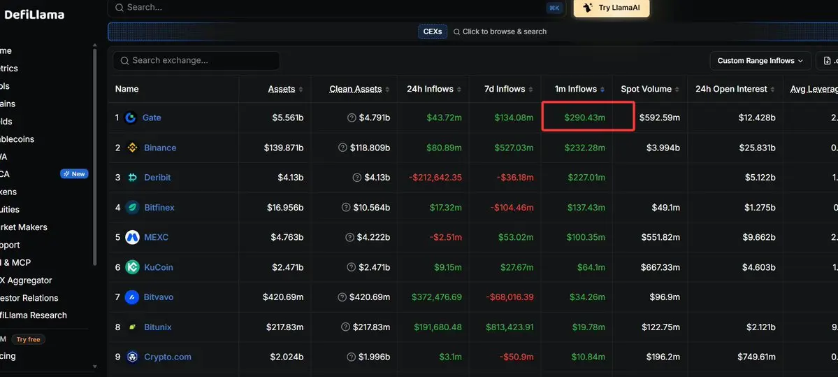Click the download CSV icon button
Viewport: 838px width, 377px height.
pos(828,61)
